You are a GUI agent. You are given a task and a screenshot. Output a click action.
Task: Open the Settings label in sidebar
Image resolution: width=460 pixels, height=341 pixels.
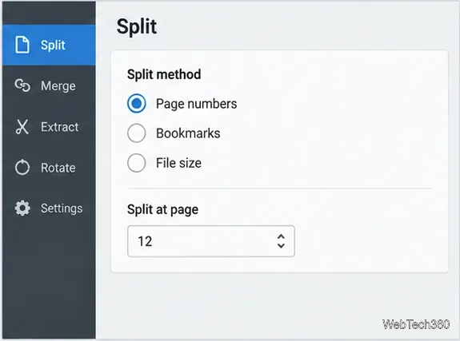tap(62, 208)
